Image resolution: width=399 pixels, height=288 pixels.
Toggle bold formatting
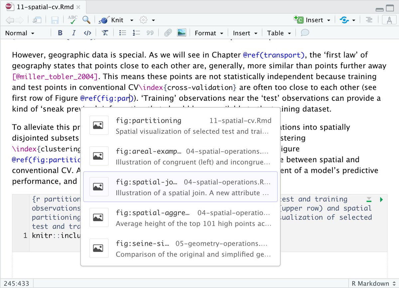point(60,33)
